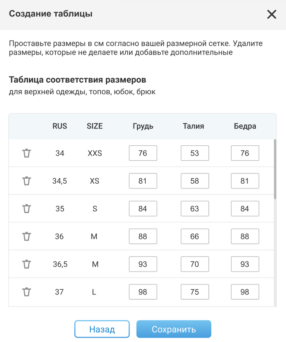286x342 pixels.
Task: Edit the Грудь field for size XXS
Action: point(143,153)
